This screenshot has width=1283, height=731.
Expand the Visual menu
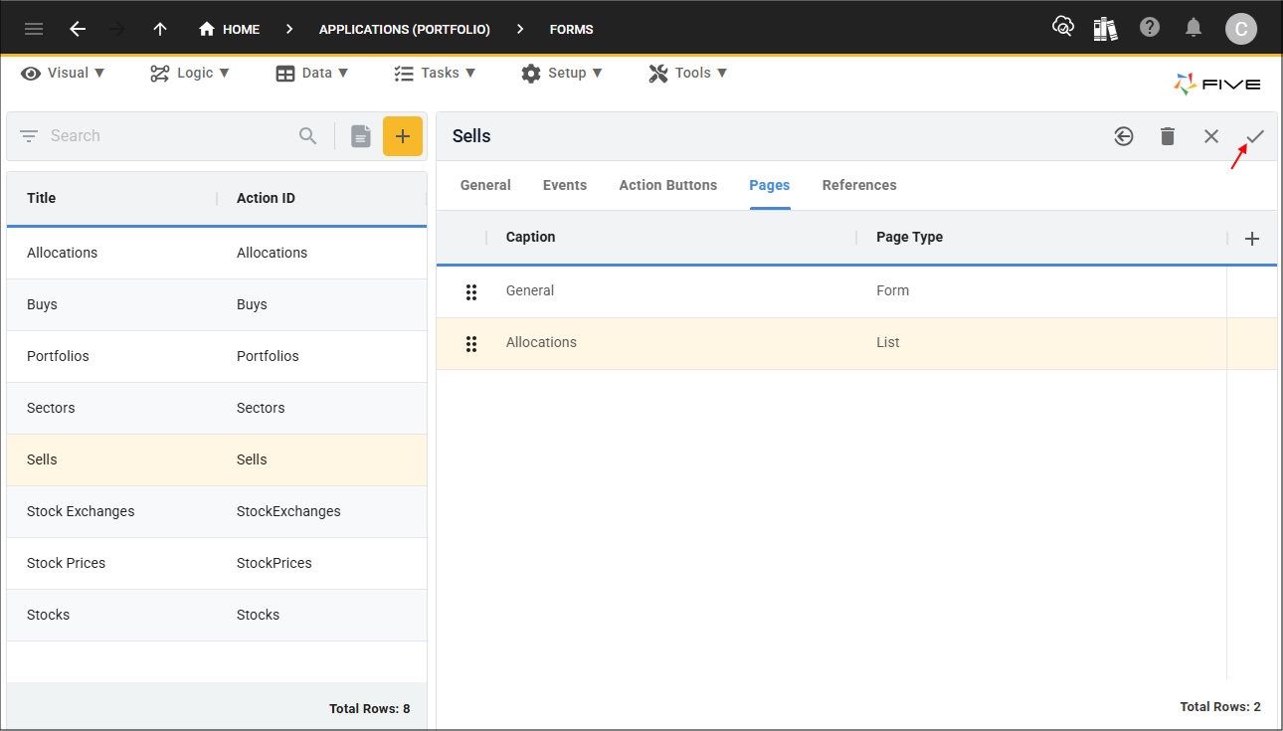[64, 73]
